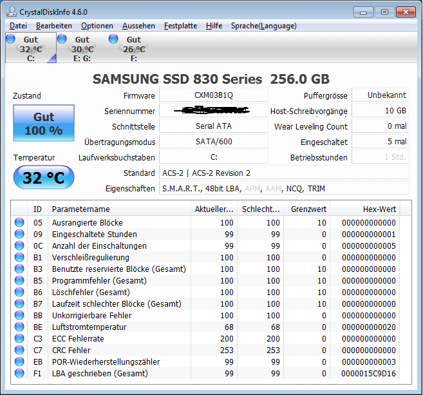Click hex value 000000000020 in the BE row
The height and width of the screenshot is (395, 423).
click(x=368, y=327)
